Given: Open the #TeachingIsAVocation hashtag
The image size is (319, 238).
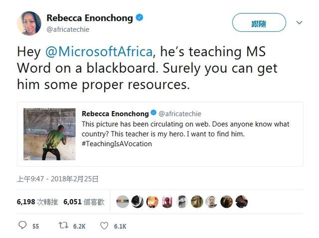Looking at the screenshot, I should click(x=116, y=143).
